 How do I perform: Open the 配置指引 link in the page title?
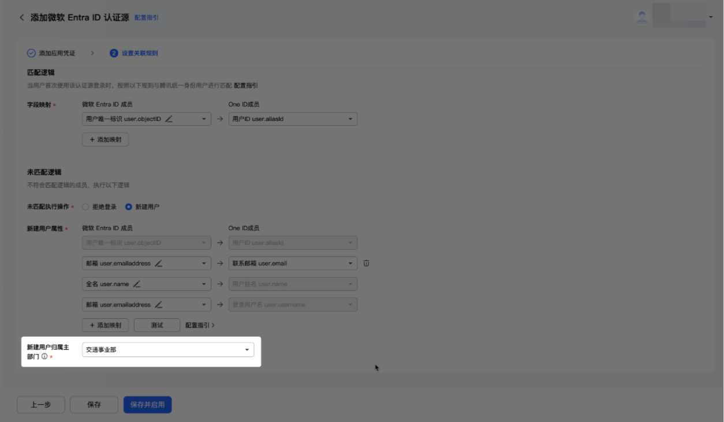point(147,18)
